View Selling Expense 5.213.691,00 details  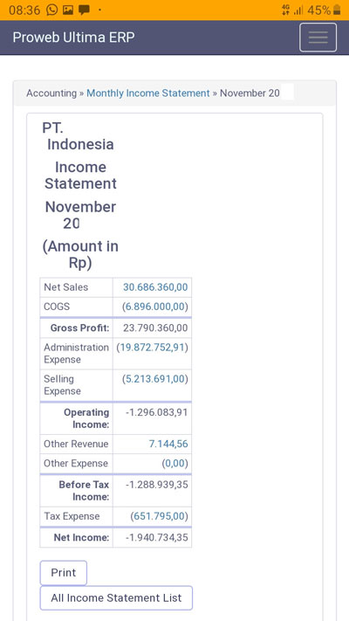[154, 379]
